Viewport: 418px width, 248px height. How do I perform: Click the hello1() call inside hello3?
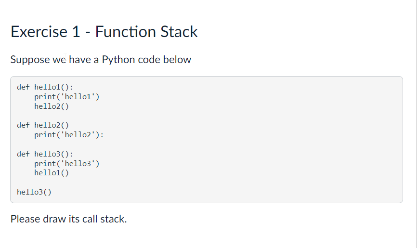52,173
